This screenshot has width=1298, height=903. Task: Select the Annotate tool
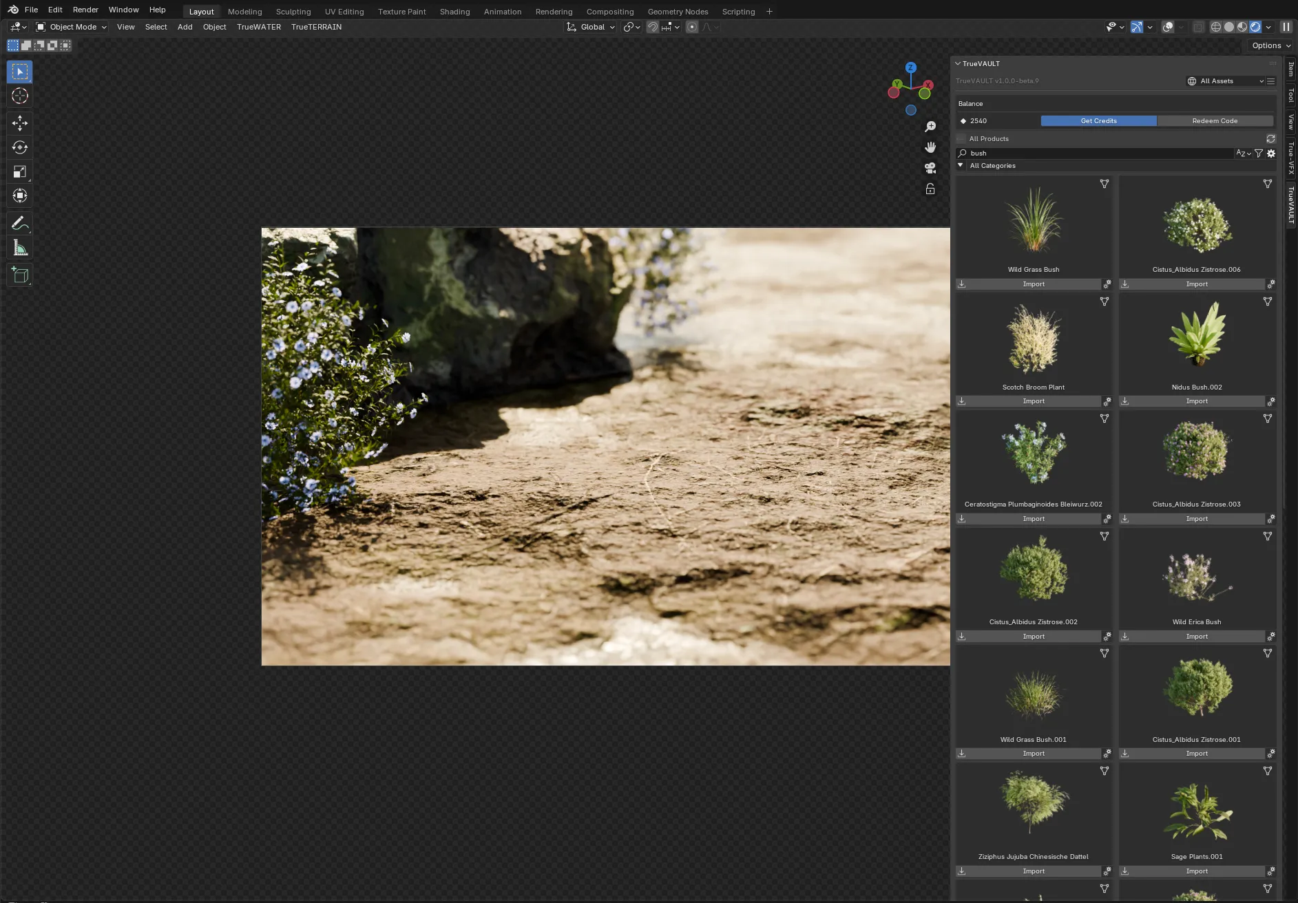[20, 222]
